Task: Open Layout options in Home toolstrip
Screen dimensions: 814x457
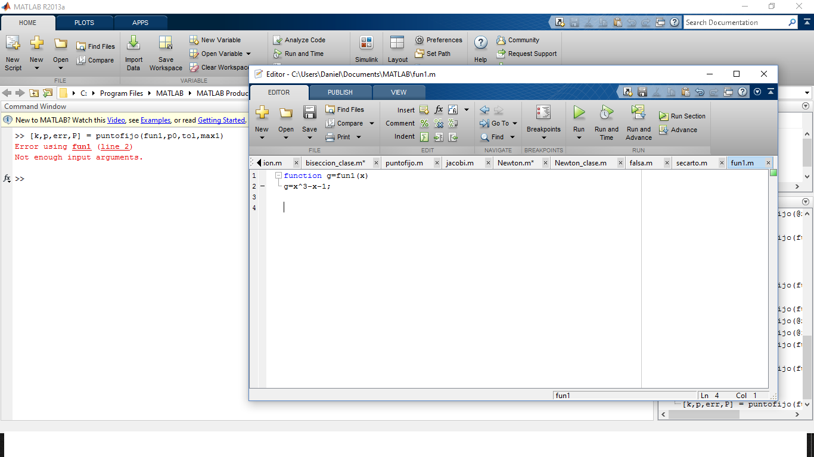Action: coord(397,49)
